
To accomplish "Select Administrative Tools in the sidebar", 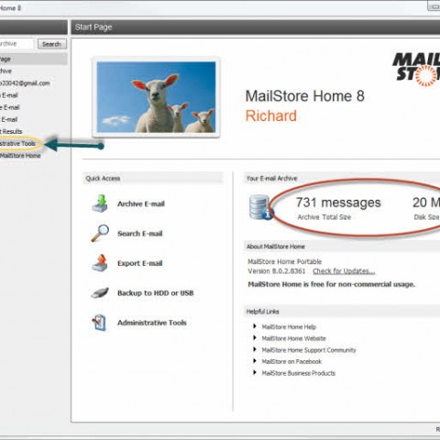I will point(17,144).
